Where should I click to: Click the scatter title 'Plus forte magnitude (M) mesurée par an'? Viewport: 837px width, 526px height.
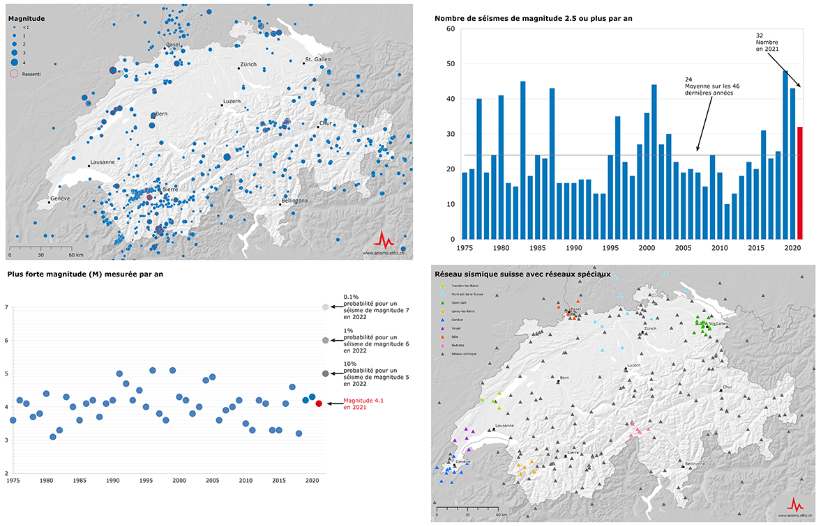click(85, 275)
